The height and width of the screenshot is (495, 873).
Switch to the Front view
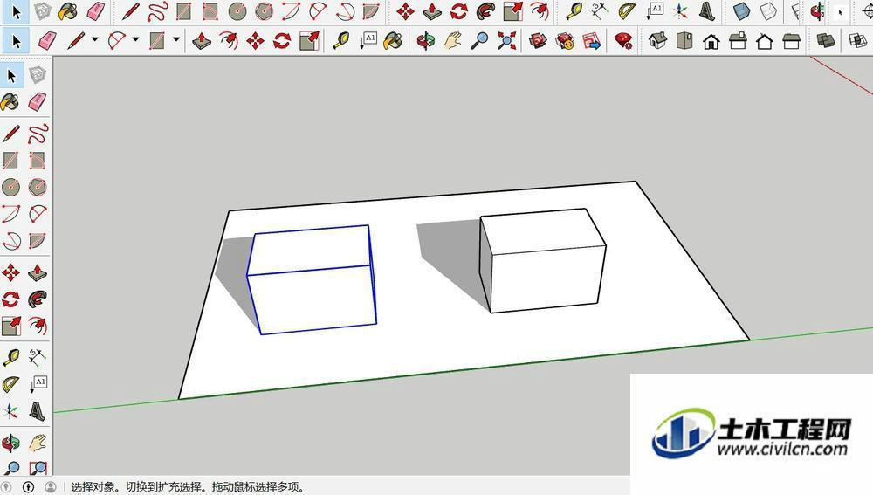[x=711, y=41]
